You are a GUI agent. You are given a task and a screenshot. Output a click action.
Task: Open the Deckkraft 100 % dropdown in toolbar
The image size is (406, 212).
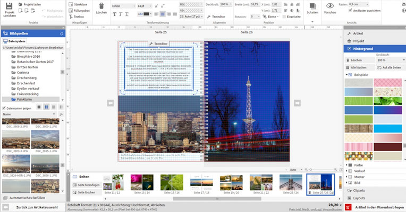(226, 4)
